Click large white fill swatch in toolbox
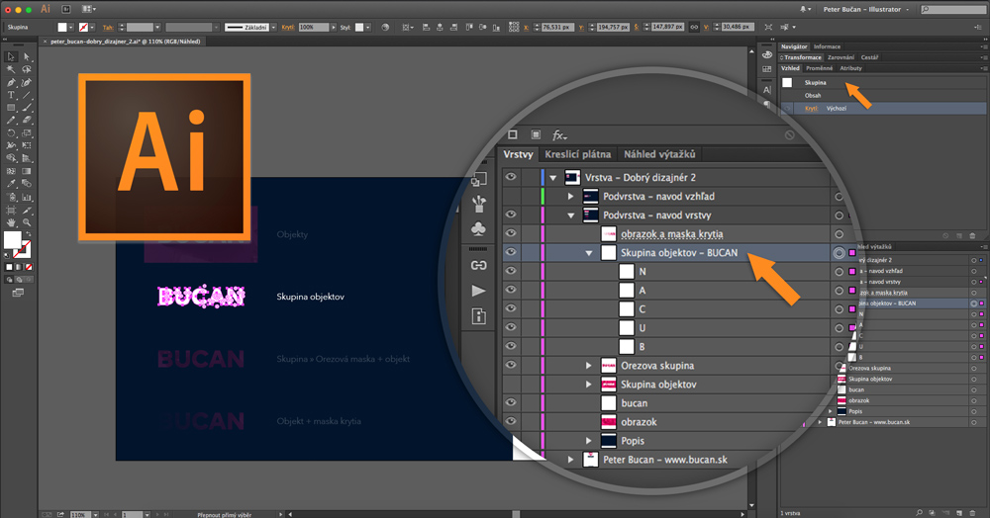990x518 pixels. click(12, 239)
